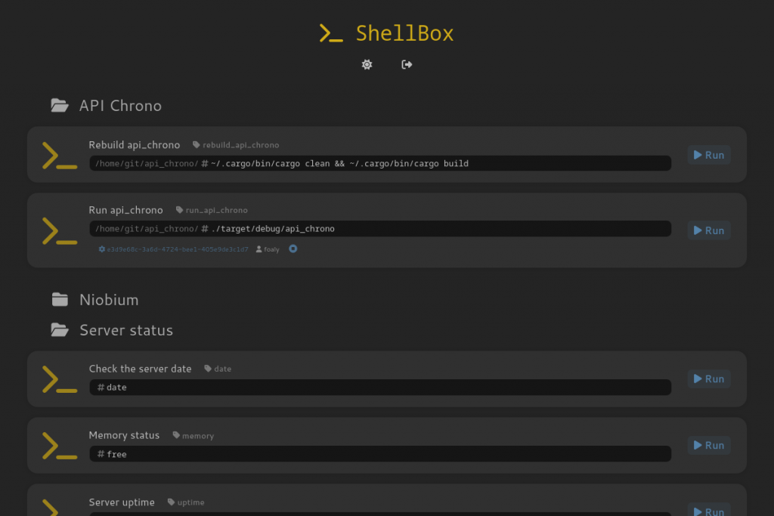Run the Rebuild api_chrono command

(708, 155)
